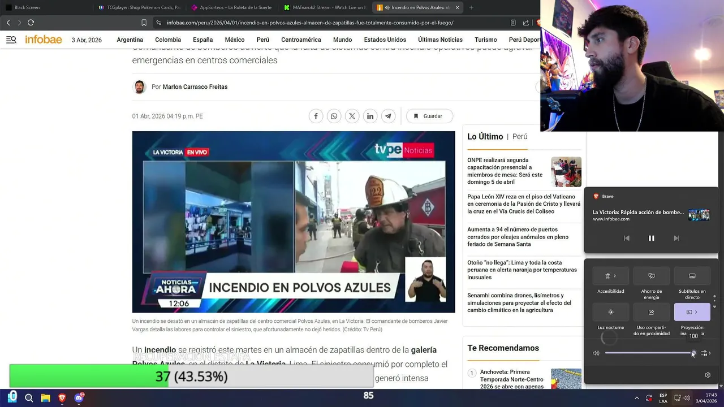Close the Incendio en Polvos Azules tab
Image resolution: width=724 pixels, height=407 pixels.
457,7
